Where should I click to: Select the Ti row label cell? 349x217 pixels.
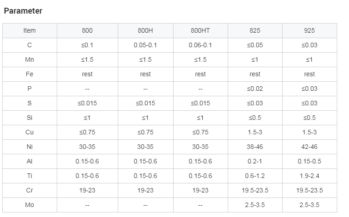coord(30,176)
